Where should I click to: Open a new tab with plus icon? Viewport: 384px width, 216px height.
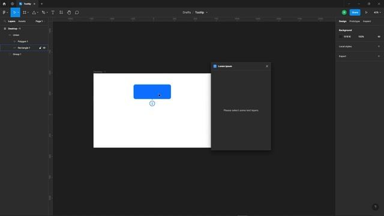pos(41,4)
